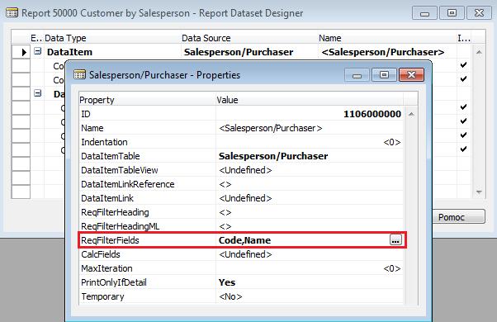Viewport: 497px width, 322px height.
Task: Click the Pomoc button
Action: (459, 217)
